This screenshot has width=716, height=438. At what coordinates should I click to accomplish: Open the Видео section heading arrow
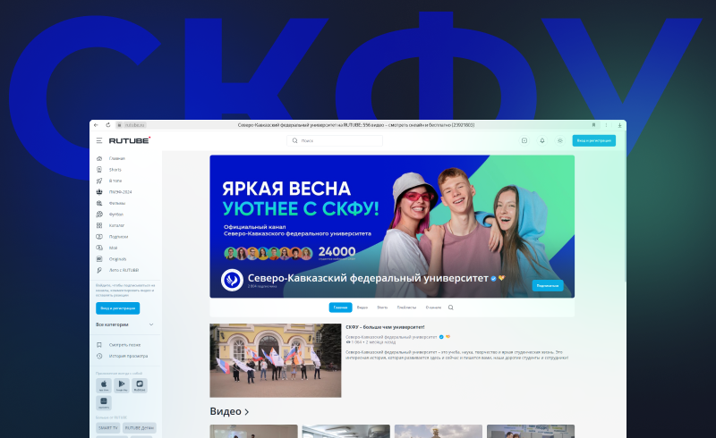tap(247, 412)
